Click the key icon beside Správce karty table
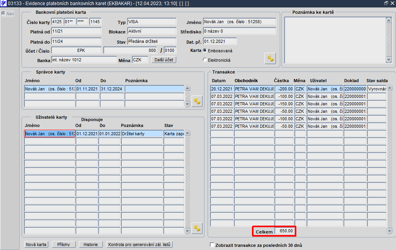This screenshot has height=250, width=396. (197, 101)
